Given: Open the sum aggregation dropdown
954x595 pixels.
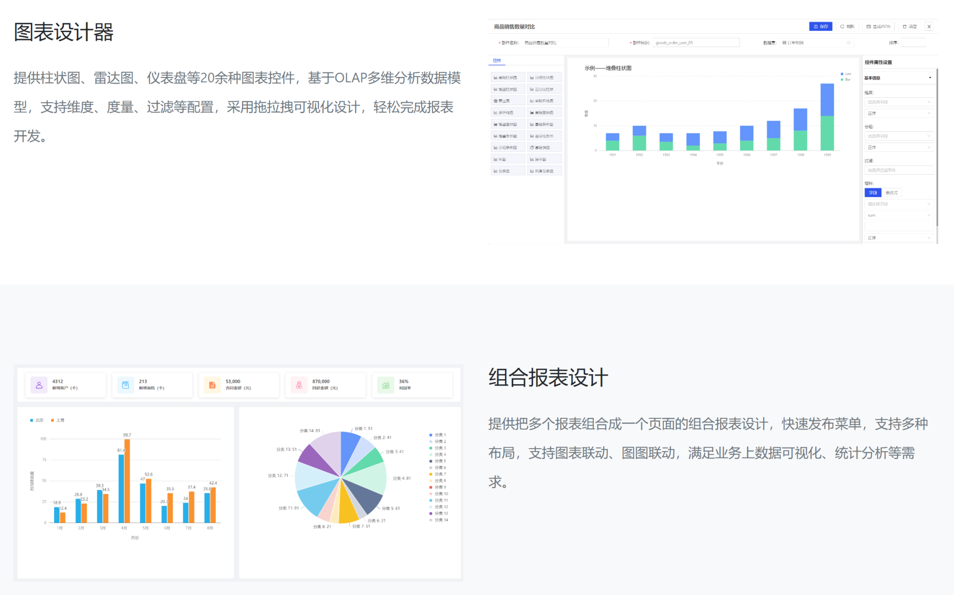Looking at the screenshot, I should click(x=899, y=215).
